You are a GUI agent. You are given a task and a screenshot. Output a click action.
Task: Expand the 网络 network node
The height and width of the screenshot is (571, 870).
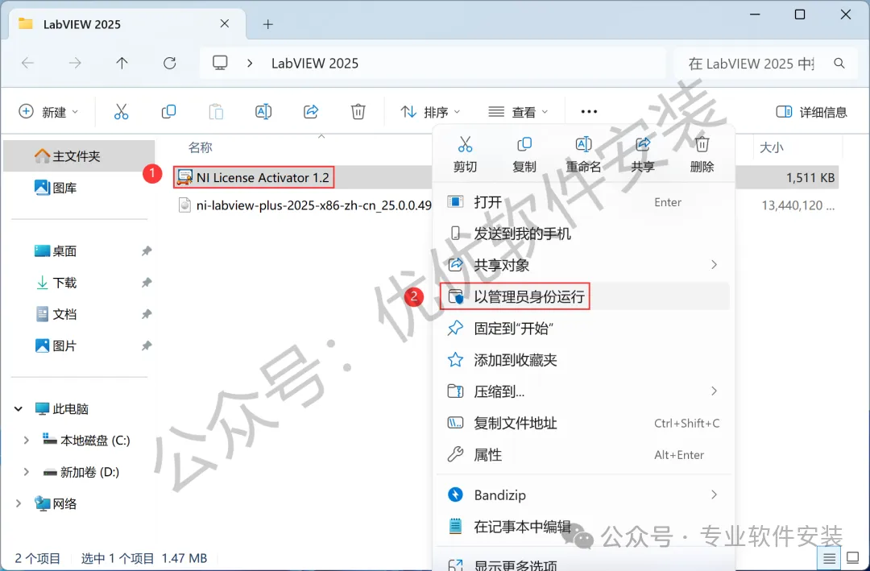click(x=19, y=504)
